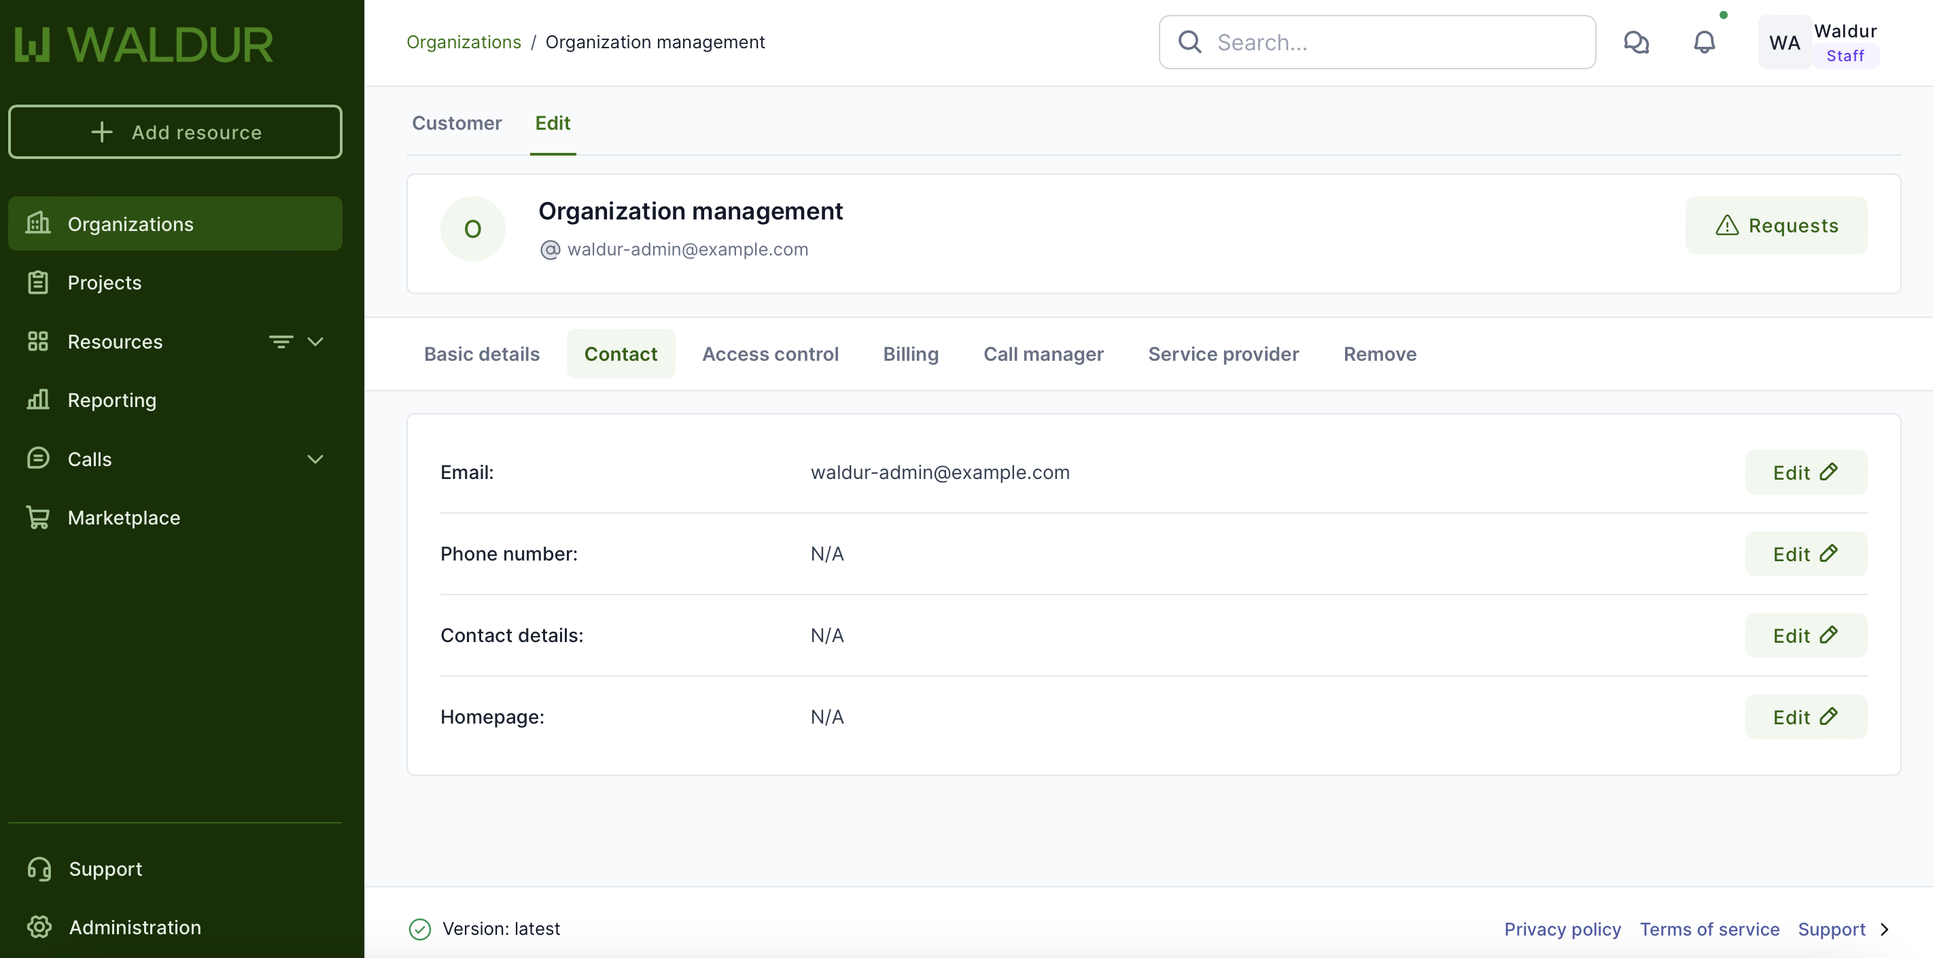The width and height of the screenshot is (1933, 958).
Task: Click the Reporting chart icon
Action: click(x=37, y=400)
